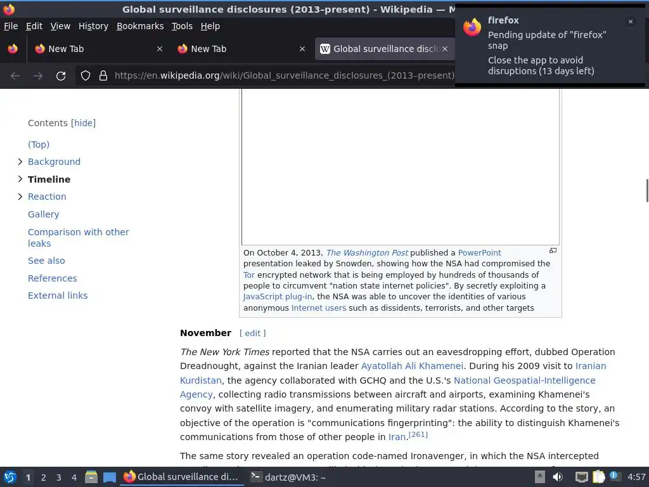Open the History menu
The height and width of the screenshot is (487, 649).
pos(94,26)
